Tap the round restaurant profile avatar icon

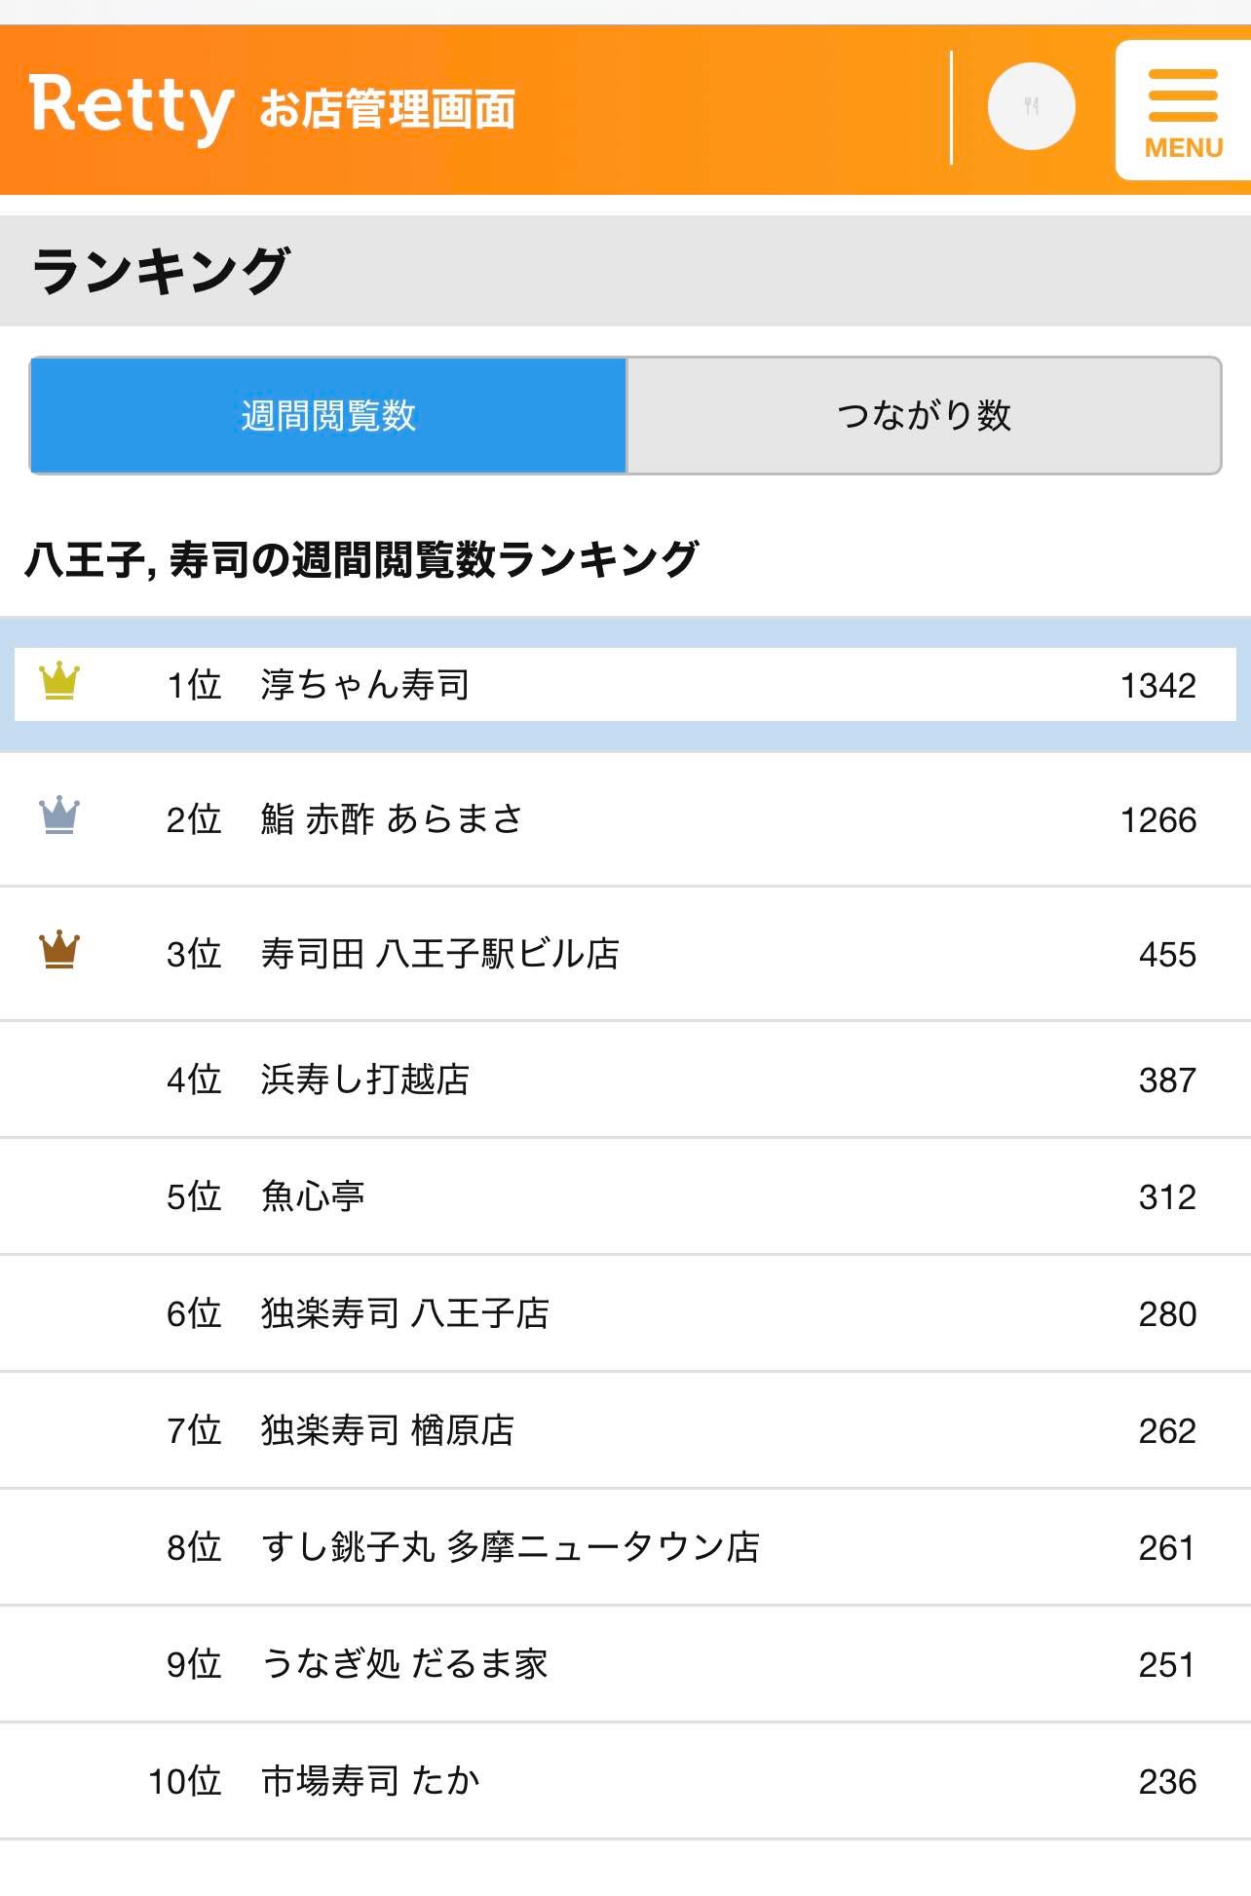pos(1031,106)
